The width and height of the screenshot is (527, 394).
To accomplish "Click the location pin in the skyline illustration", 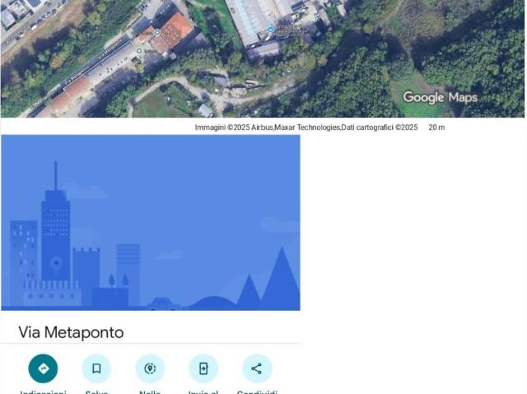I will click(x=56, y=264).
